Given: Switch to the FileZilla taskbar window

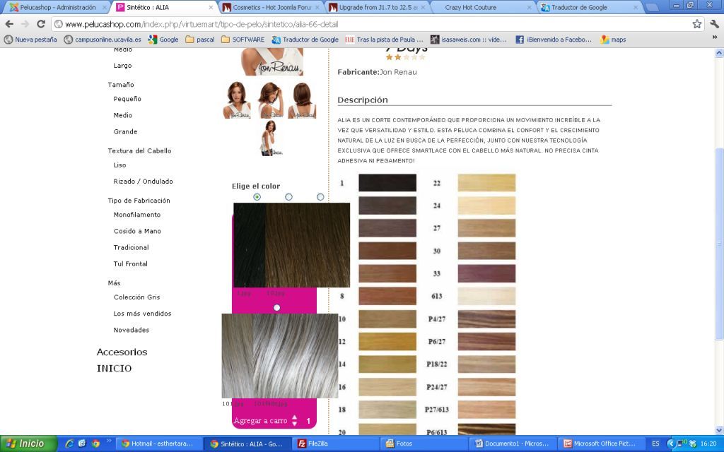Looking at the screenshot, I should [x=337, y=444].
